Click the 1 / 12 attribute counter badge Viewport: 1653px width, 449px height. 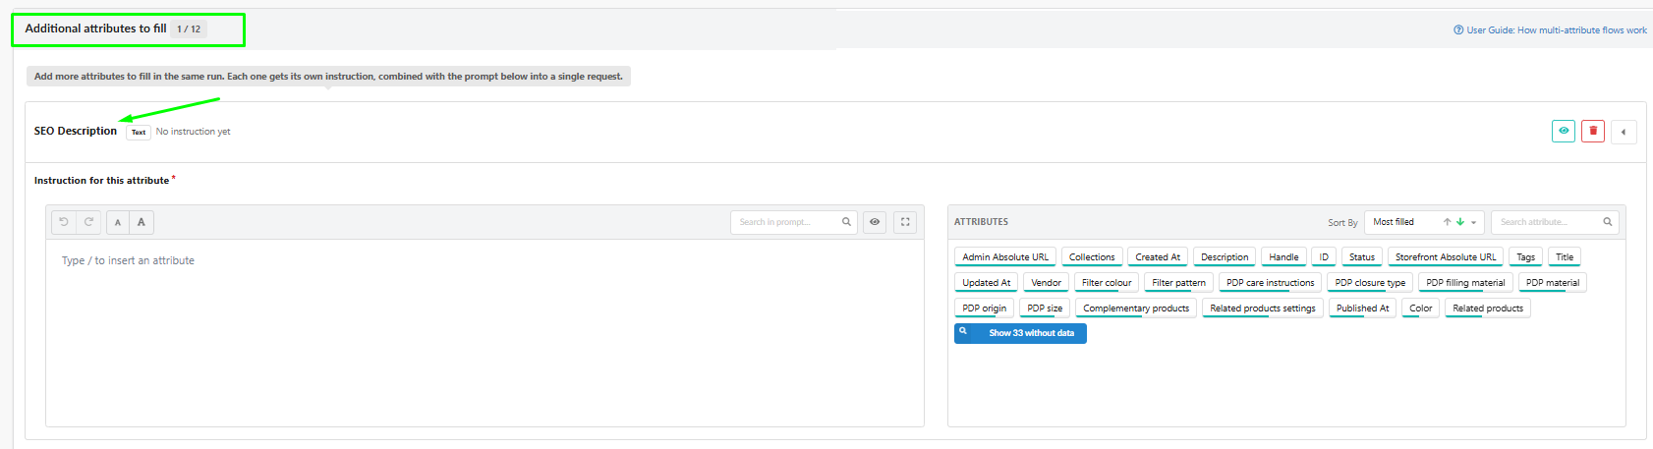189,28
